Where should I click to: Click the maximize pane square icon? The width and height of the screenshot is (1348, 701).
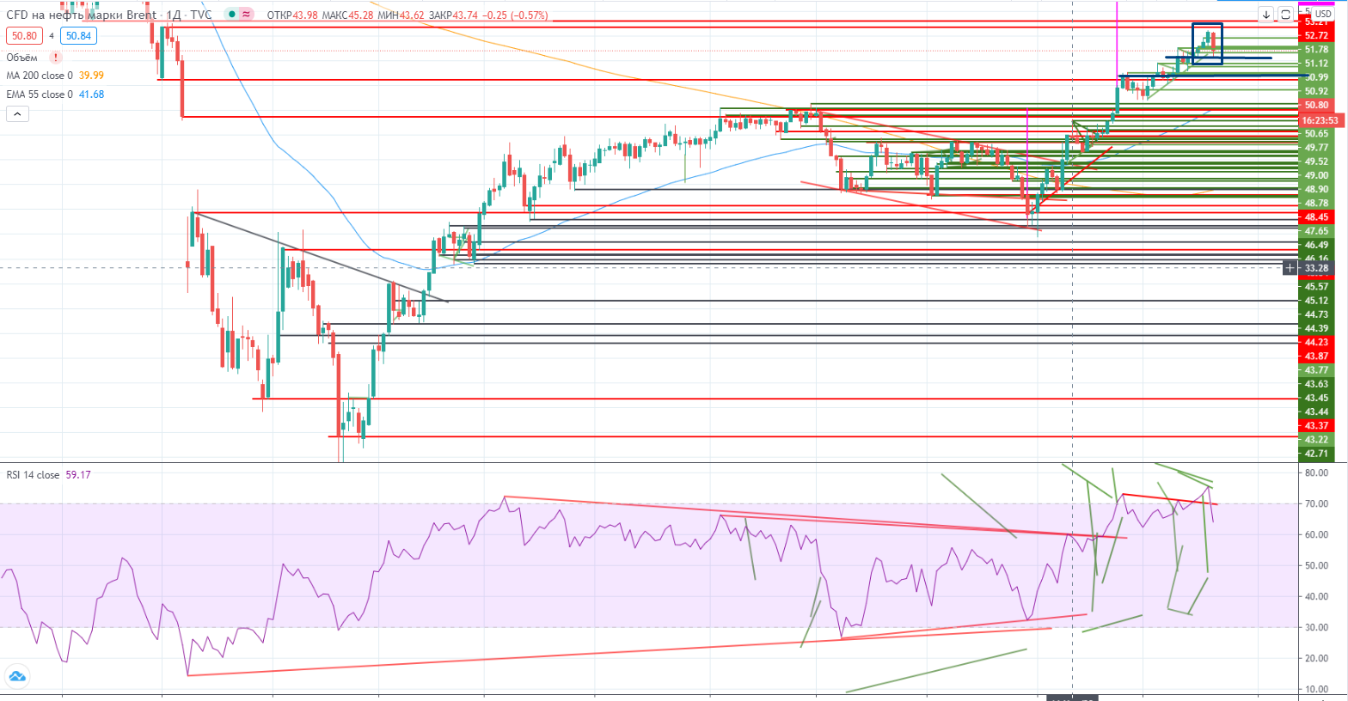click(x=1285, y=15)
